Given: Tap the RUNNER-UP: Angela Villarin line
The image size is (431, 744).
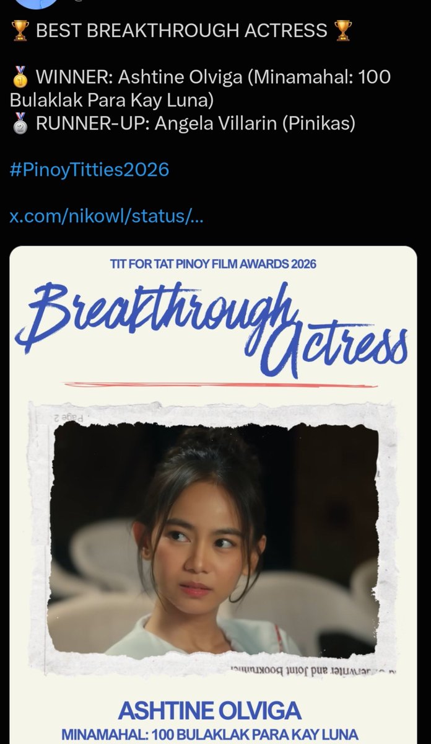Looking at the screenshot, I should click(x=196, y=123).
